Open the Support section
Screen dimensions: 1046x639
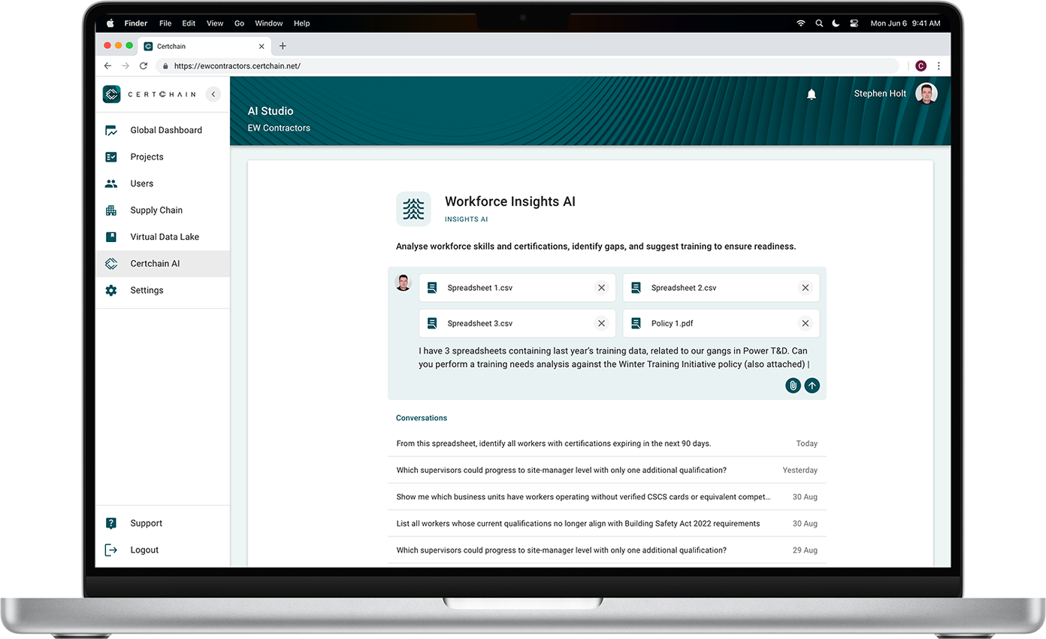(x=146, y=522)
